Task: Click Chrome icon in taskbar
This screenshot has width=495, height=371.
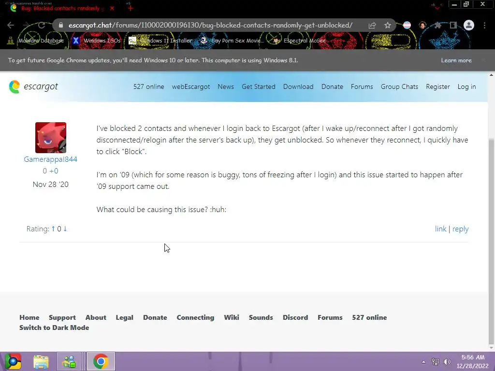Action: 101,361
